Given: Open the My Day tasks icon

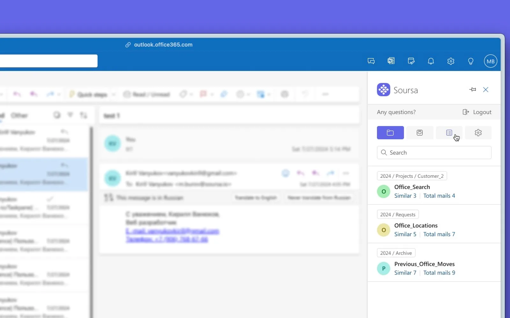Looking at the screenshot, I should click(411, 61).
